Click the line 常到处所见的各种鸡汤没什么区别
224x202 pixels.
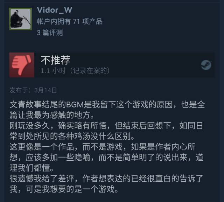pyautogui.click(x=72, y=136)
